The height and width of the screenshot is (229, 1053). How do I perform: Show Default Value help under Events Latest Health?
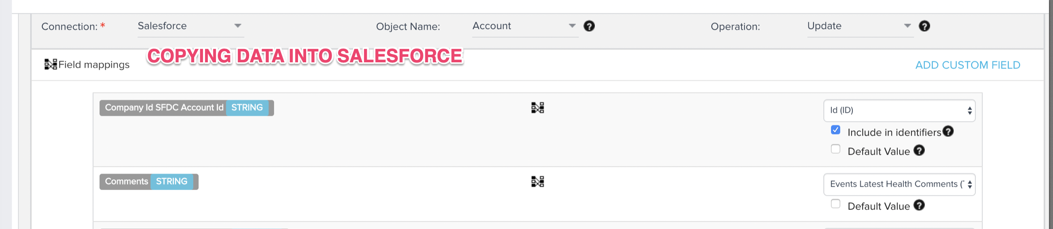919,205
